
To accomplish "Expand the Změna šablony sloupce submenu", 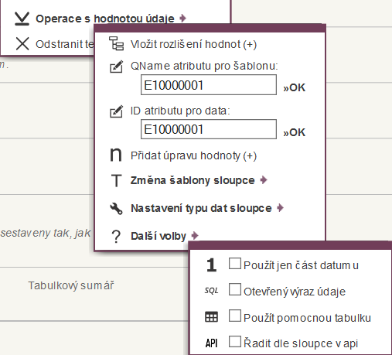I will pos(264,180).
